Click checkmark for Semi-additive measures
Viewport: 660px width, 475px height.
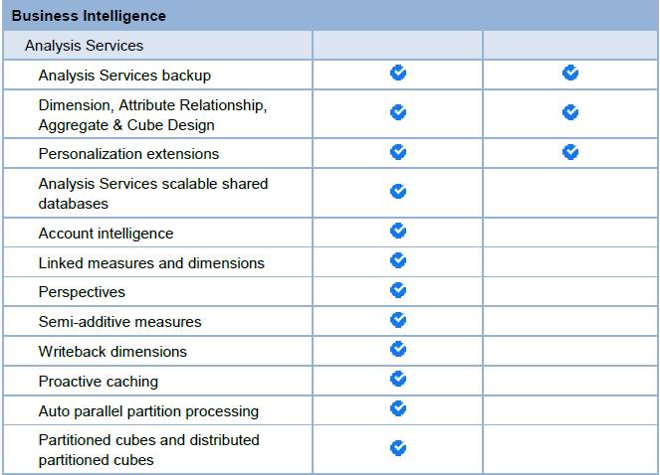[x=398, y=320]
